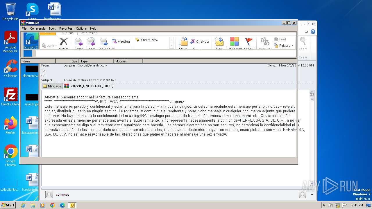Open File Explorer from taskbar
Viewport: 372px width, 209px height.
coord(33,205)
